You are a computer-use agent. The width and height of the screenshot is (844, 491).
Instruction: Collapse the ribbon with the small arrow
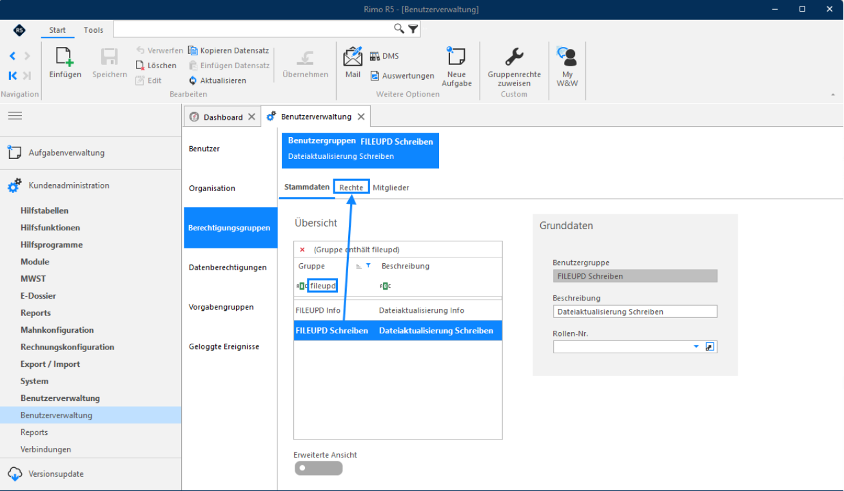[x=832, y=95]
